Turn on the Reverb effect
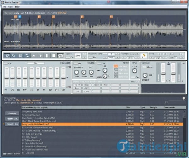This screenshot has width=189, height=158. pos(76,63)
